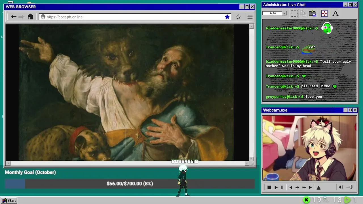Click the left arrow of browser horizontal scrollbar
The image size is (363, 204).
coord(8,163)
